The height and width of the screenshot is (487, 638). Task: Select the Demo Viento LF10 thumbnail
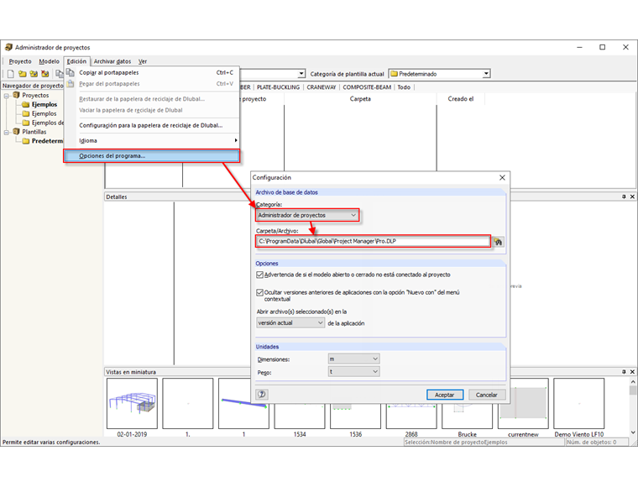point(579,403)
